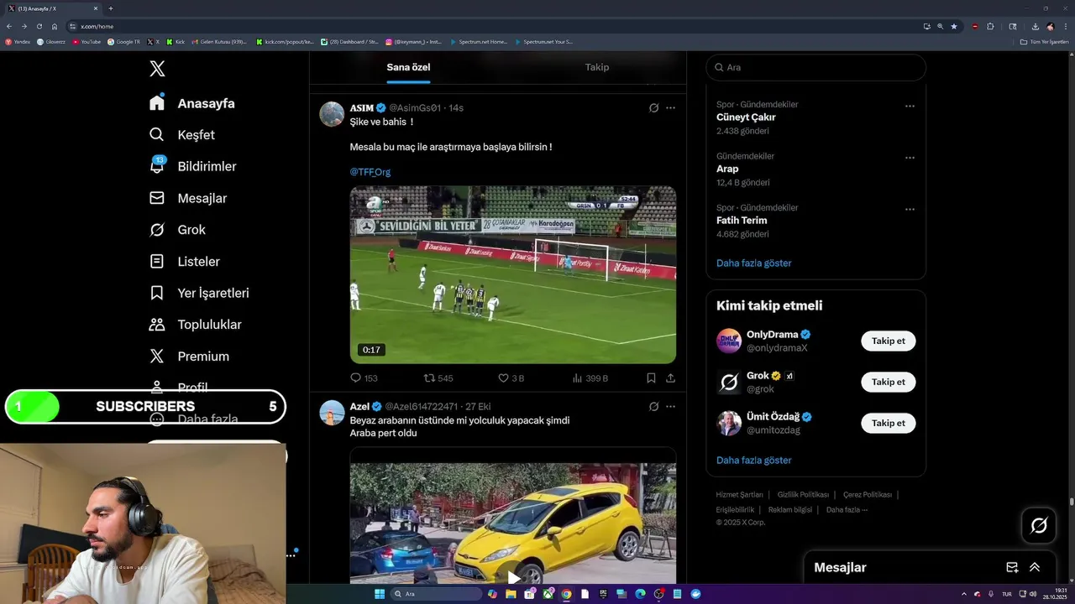Screen dimensions: 1075x604
Task: Open the Fatih Terim trending topic
Action: point(742,221)
